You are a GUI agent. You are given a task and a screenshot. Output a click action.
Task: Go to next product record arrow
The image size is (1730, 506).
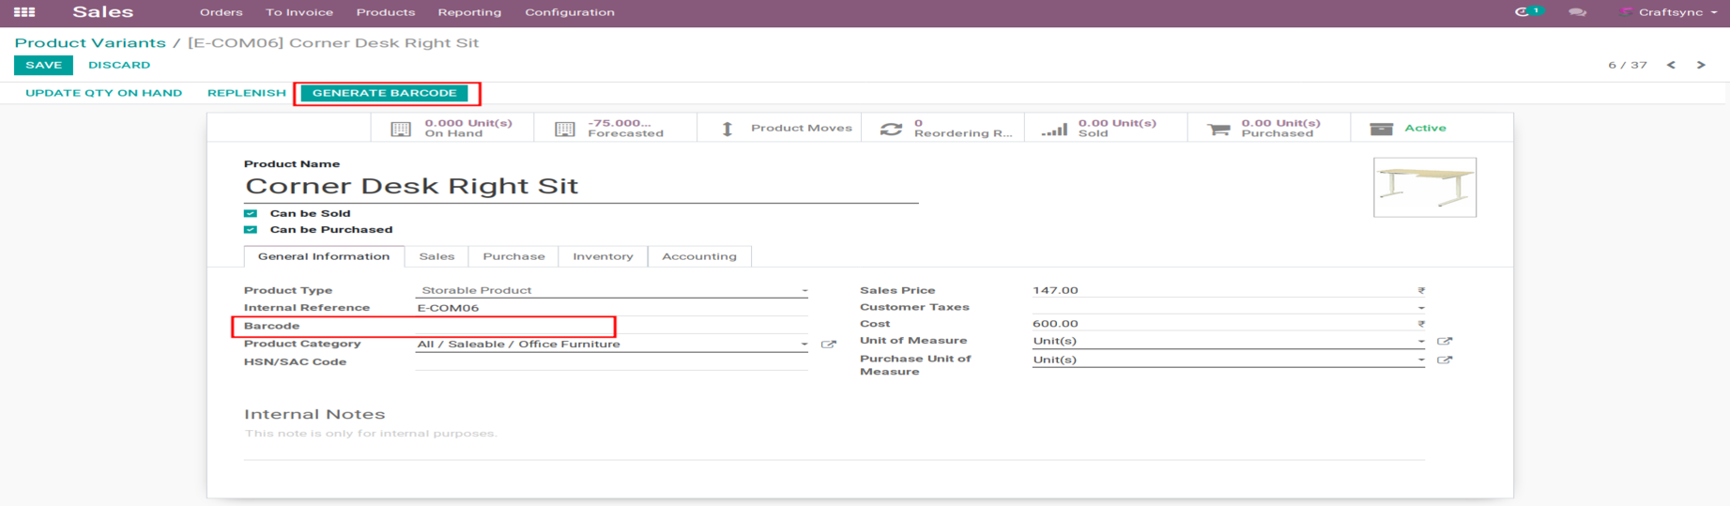click(1701, 65)
